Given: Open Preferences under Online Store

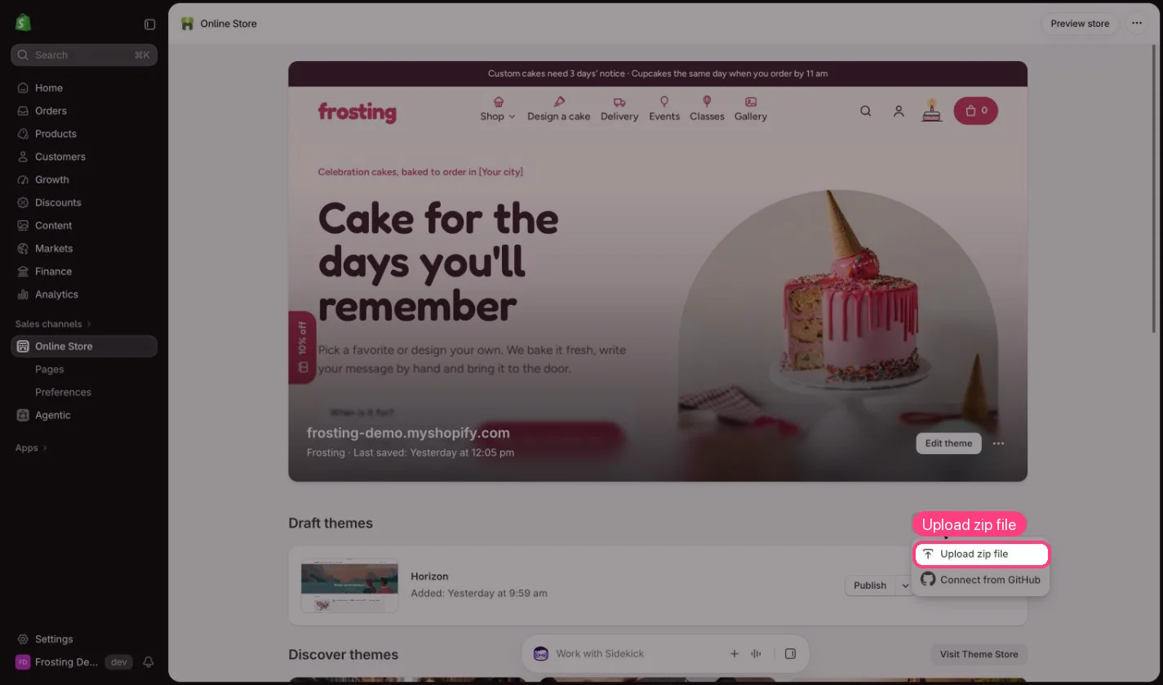Looking at the screenshot, I should click(63, 392).
